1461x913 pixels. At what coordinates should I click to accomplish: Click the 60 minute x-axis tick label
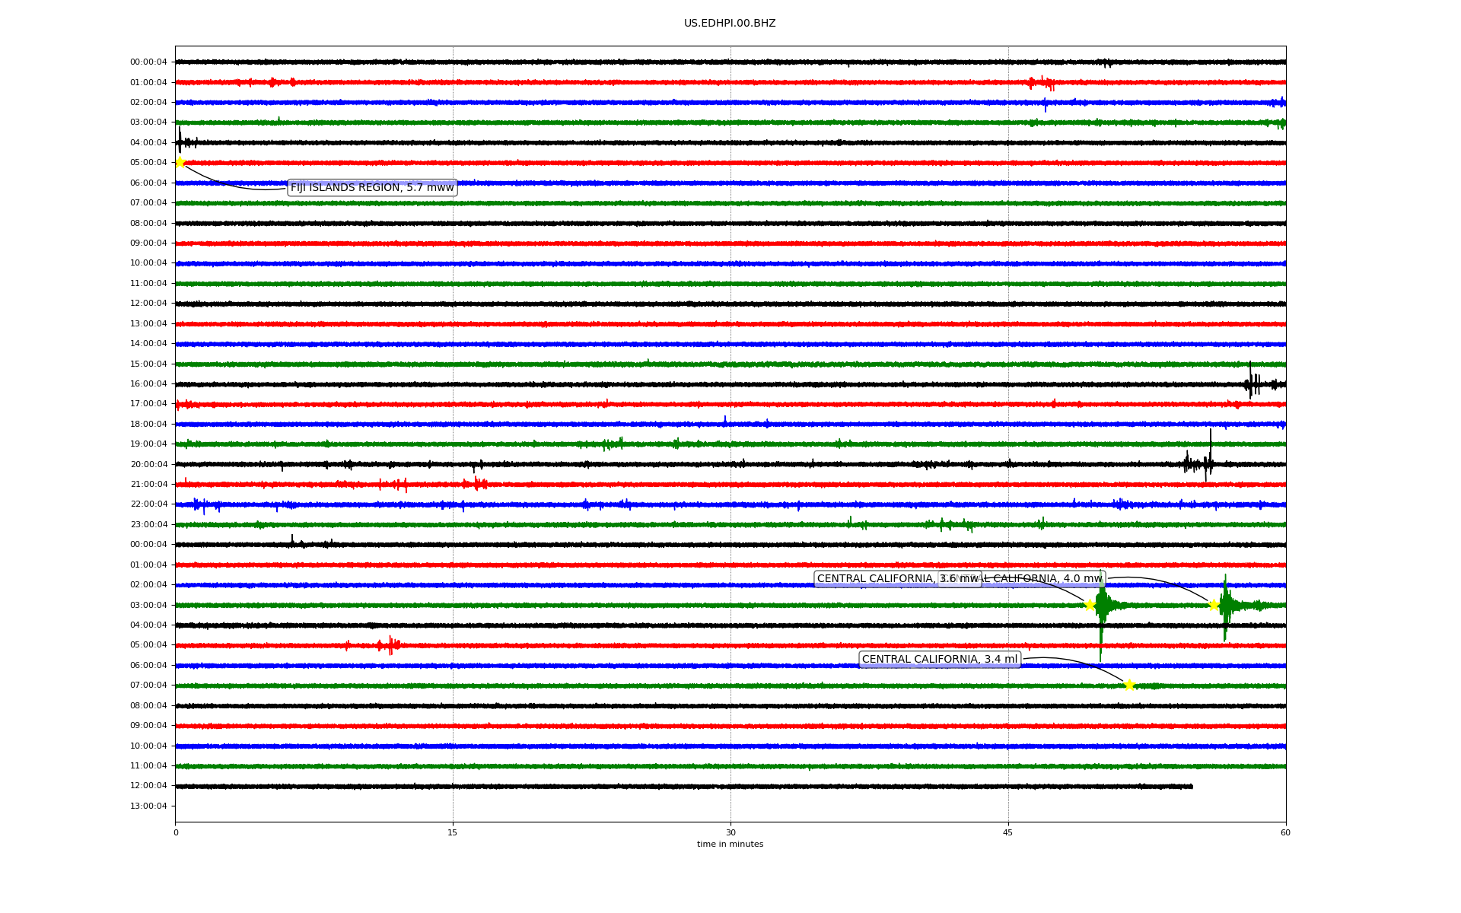(1285, 832)
